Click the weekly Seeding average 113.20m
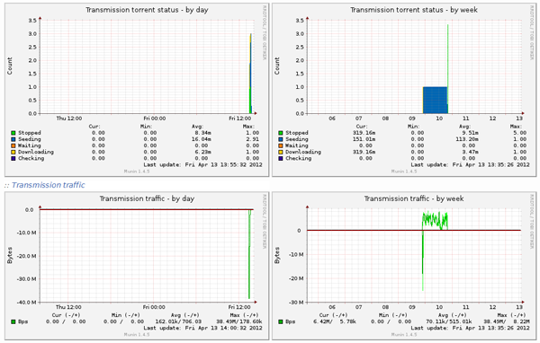 pyautogui.click(x=467, y=139)
